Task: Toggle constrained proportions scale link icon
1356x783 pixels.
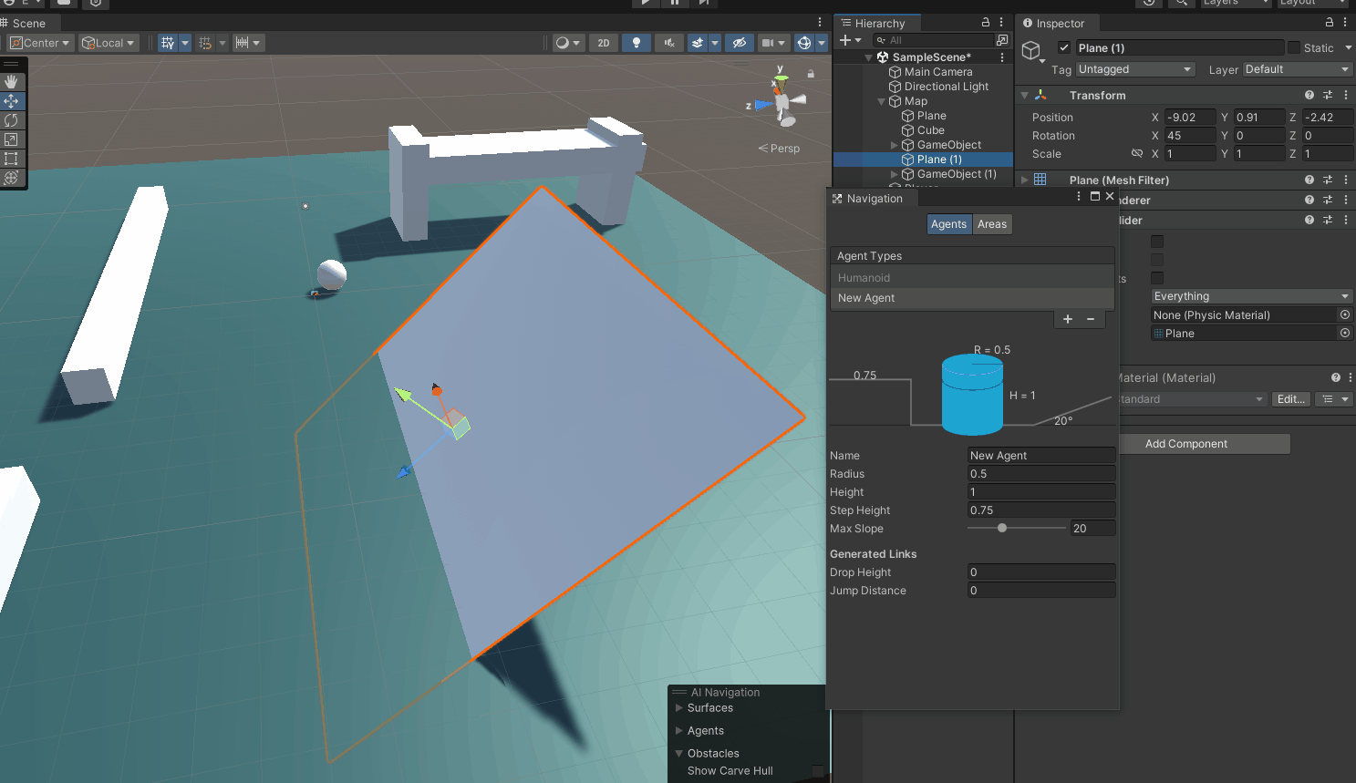Action: click(1137, 154)
